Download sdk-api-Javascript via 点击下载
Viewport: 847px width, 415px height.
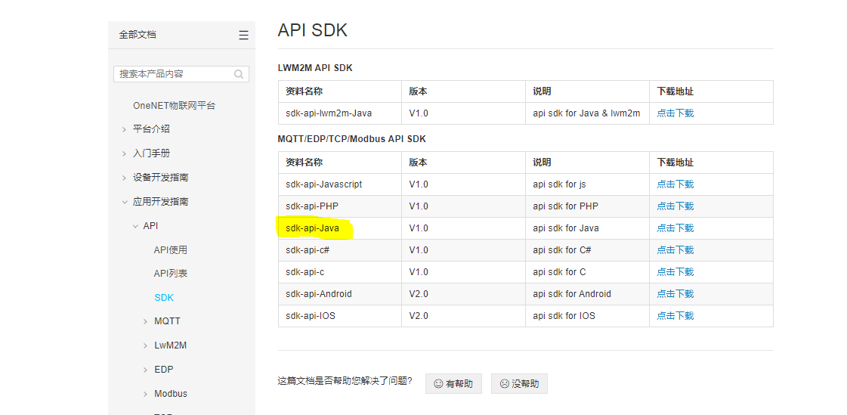tap(675, 184)
